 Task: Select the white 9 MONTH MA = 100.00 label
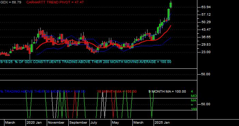tap(167, 92)
